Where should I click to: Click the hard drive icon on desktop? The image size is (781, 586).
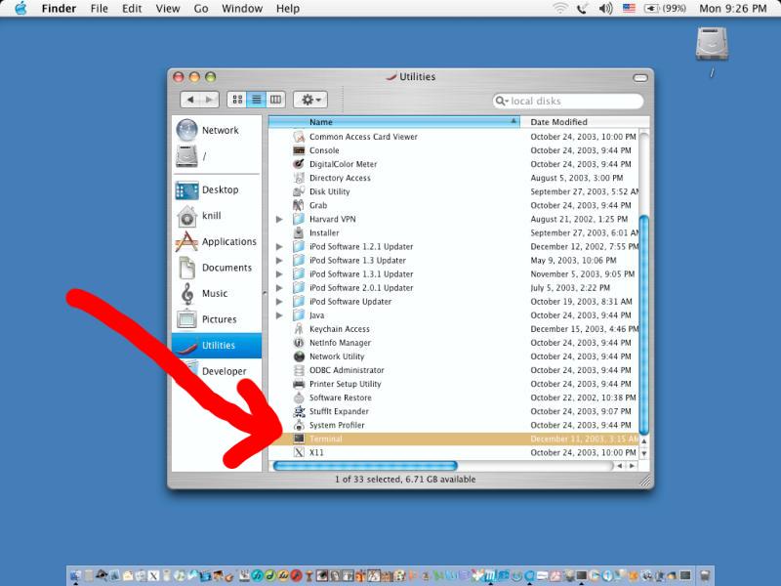712,44
